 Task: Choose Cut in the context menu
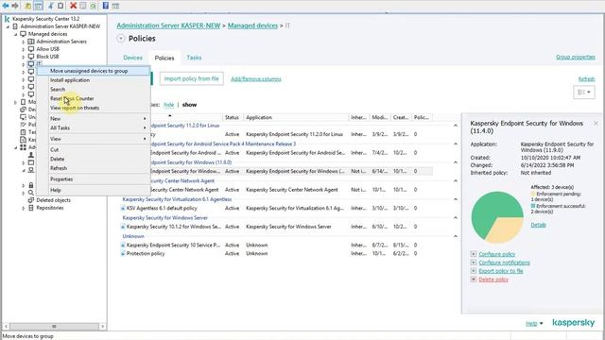93,149
